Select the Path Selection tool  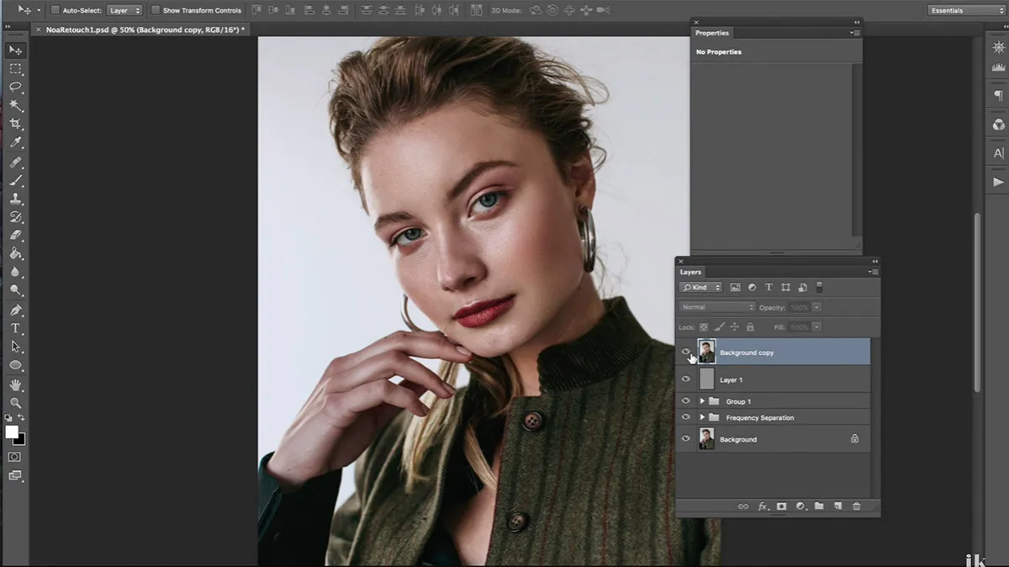(x=15, y=347)
